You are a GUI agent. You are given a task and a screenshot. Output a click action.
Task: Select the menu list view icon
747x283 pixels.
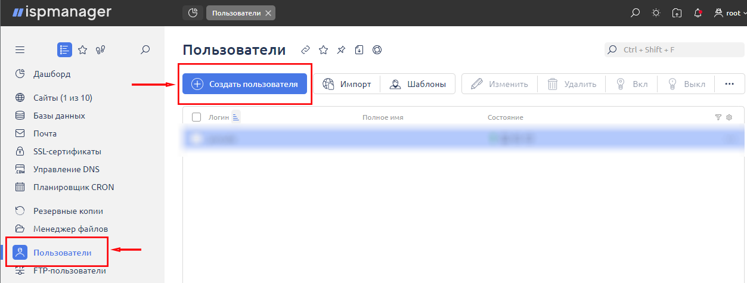pos(64,50)
